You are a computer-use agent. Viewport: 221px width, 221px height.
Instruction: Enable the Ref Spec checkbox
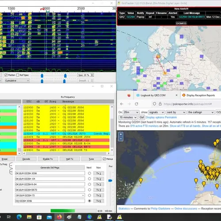coord(18,75)
